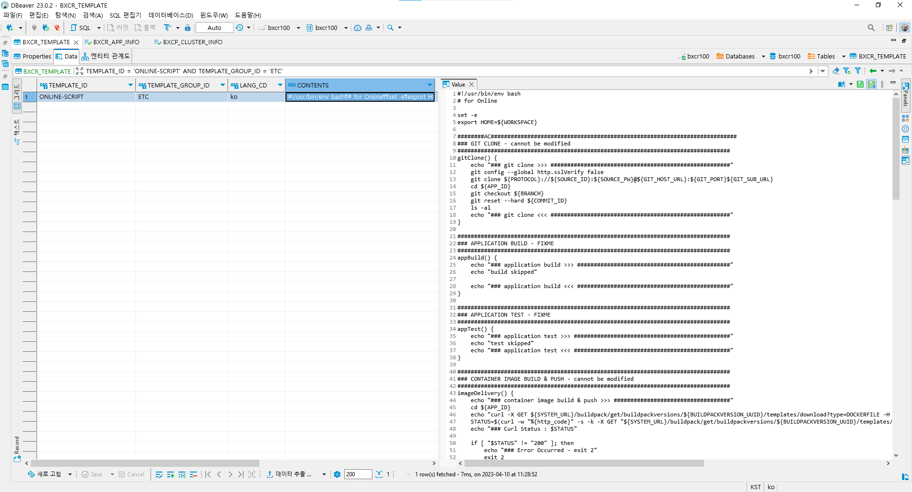Image resolution: width=912 pixels, height=492 pixels.
Task: Open result set settings gear icon
Action: point(337,474)
